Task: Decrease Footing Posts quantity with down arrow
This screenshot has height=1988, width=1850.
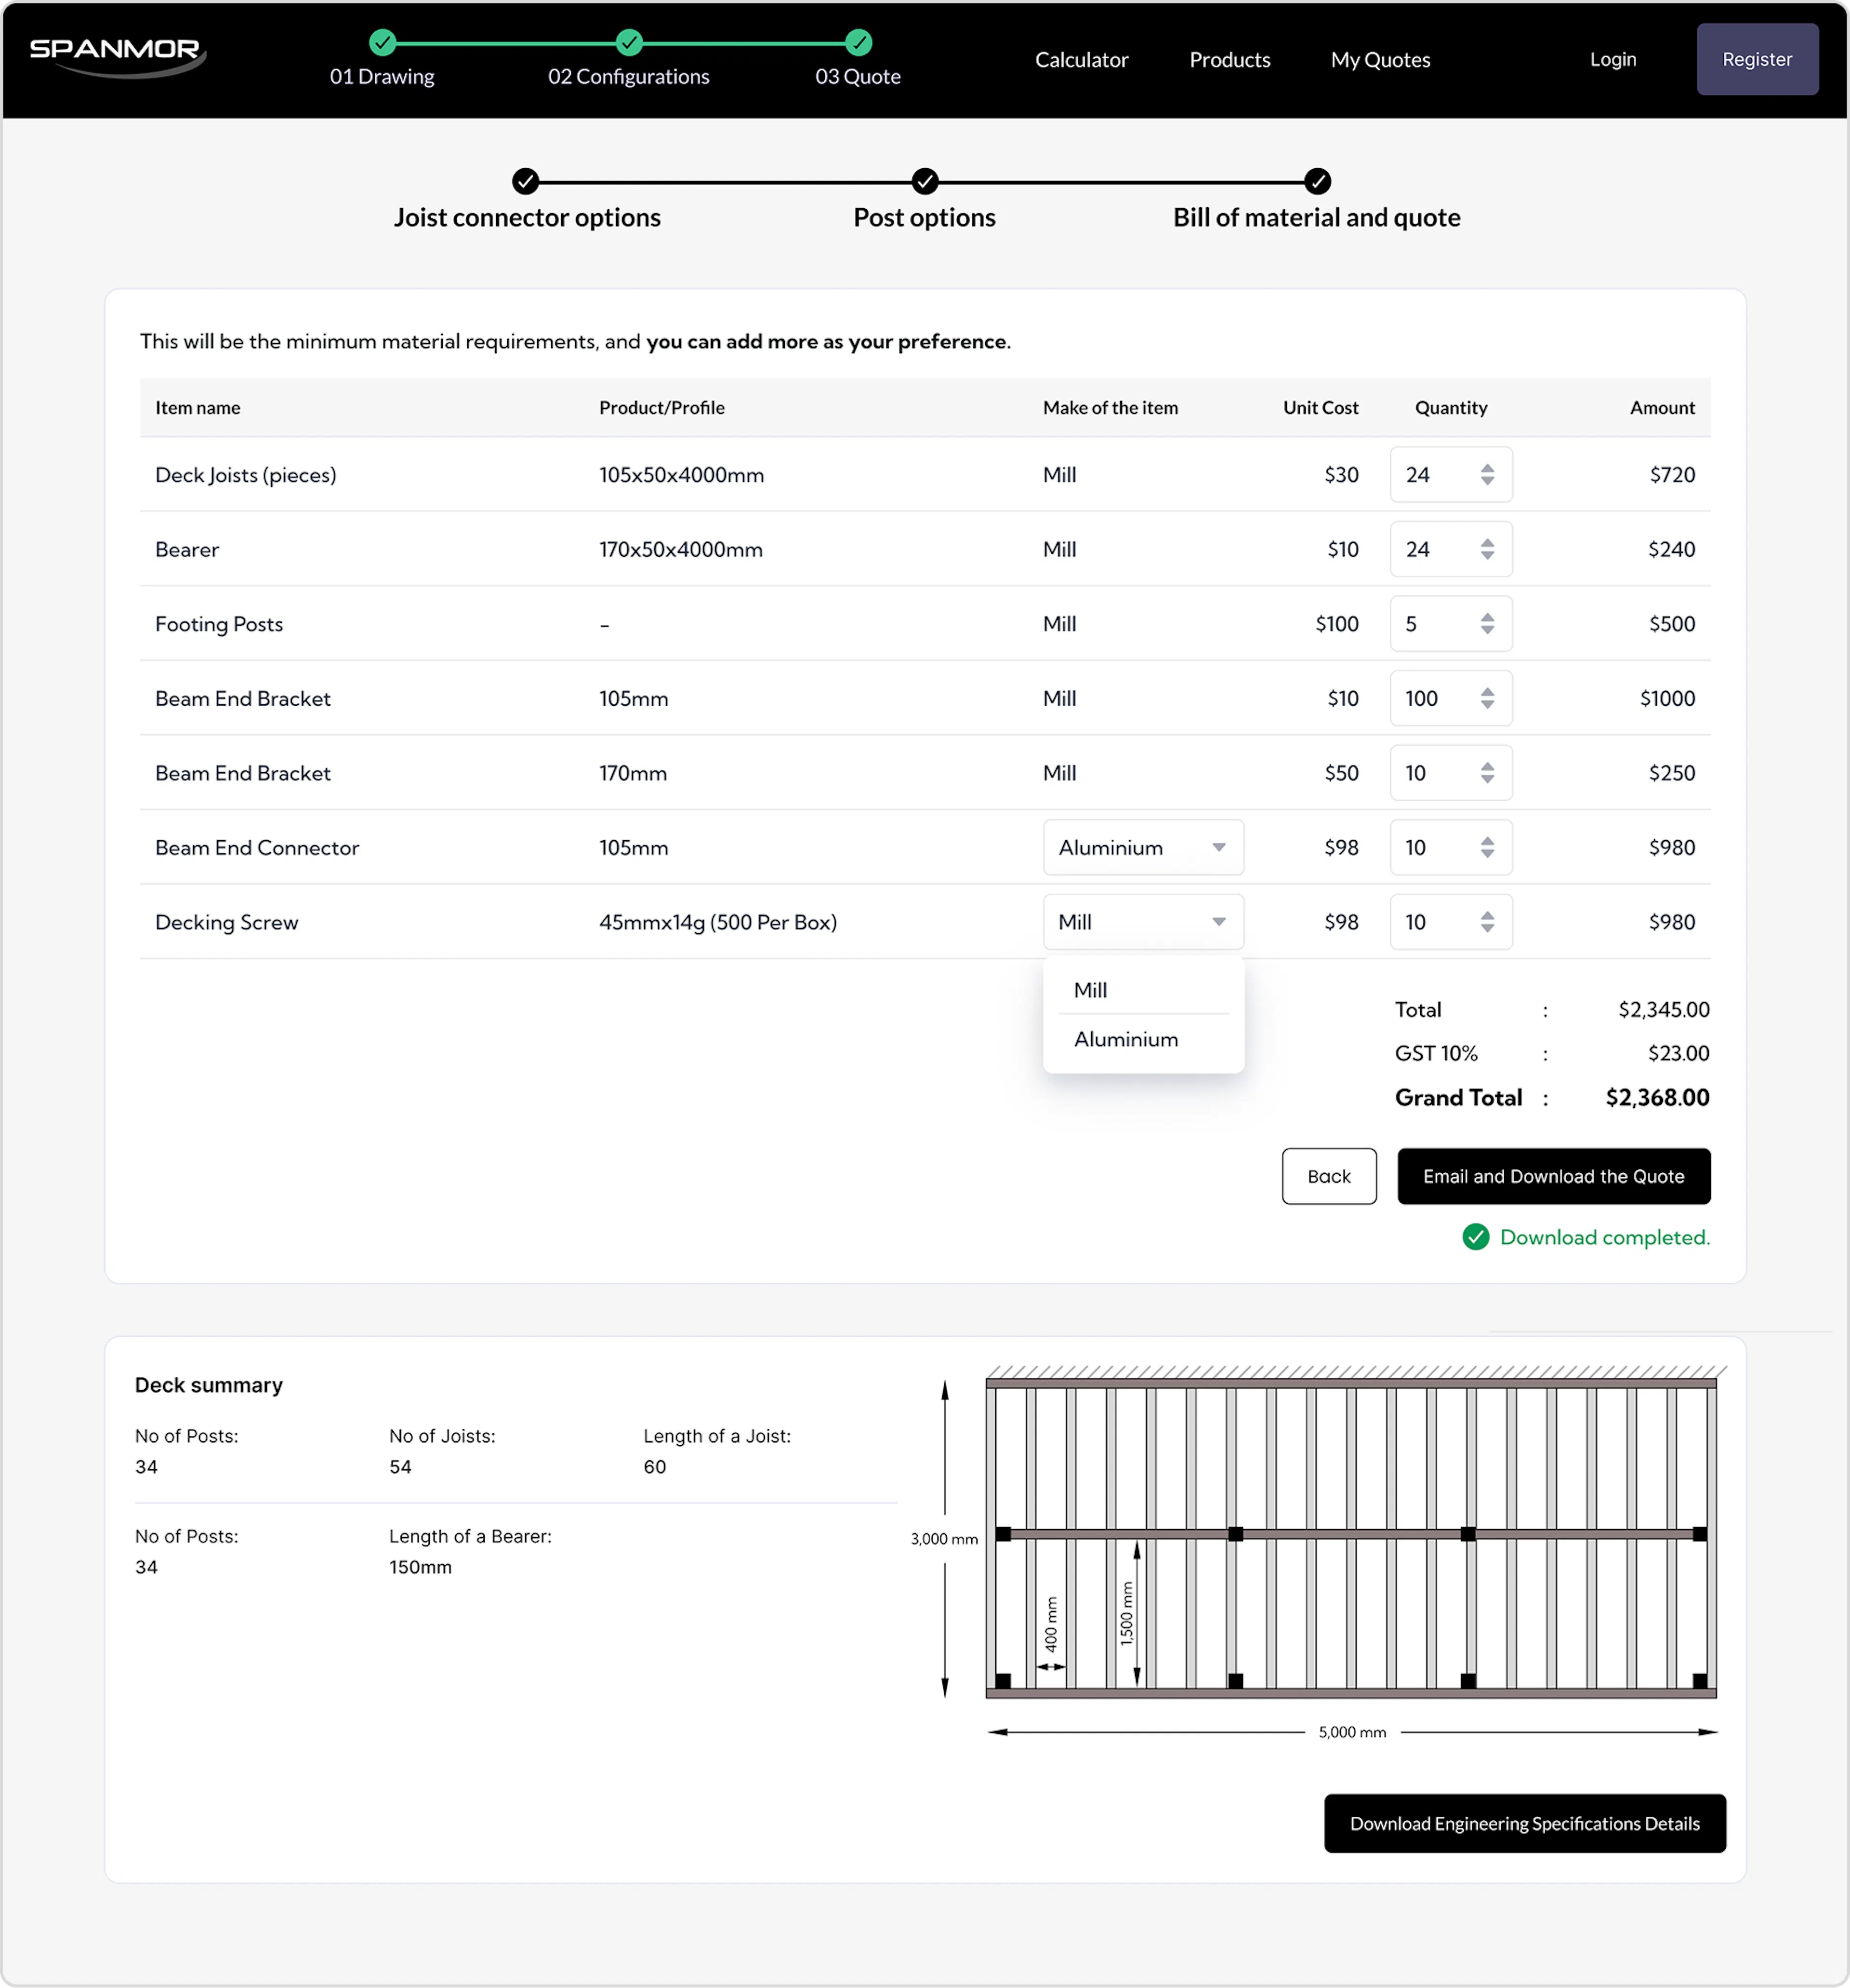Action: click(x=1487, y=630)
